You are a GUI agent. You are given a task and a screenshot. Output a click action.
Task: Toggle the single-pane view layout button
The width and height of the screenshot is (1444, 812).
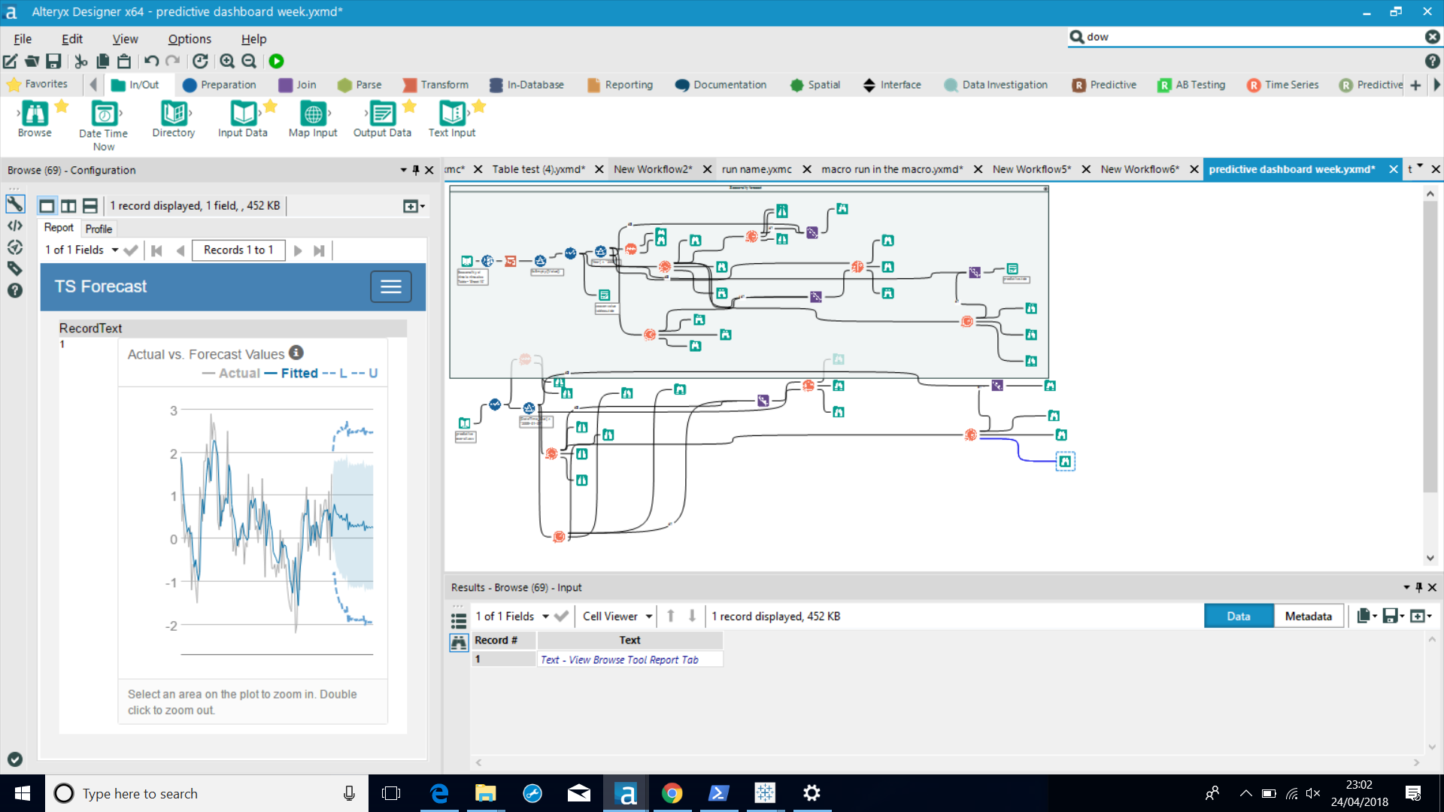click(x=47, y=206)
